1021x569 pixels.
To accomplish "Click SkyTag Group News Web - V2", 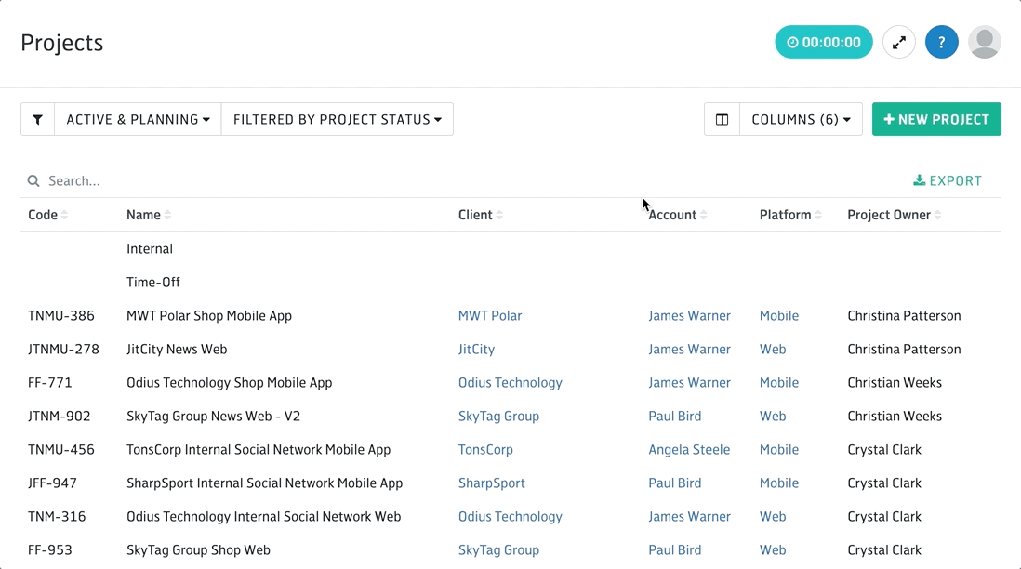I will click(x=213, y=416).
